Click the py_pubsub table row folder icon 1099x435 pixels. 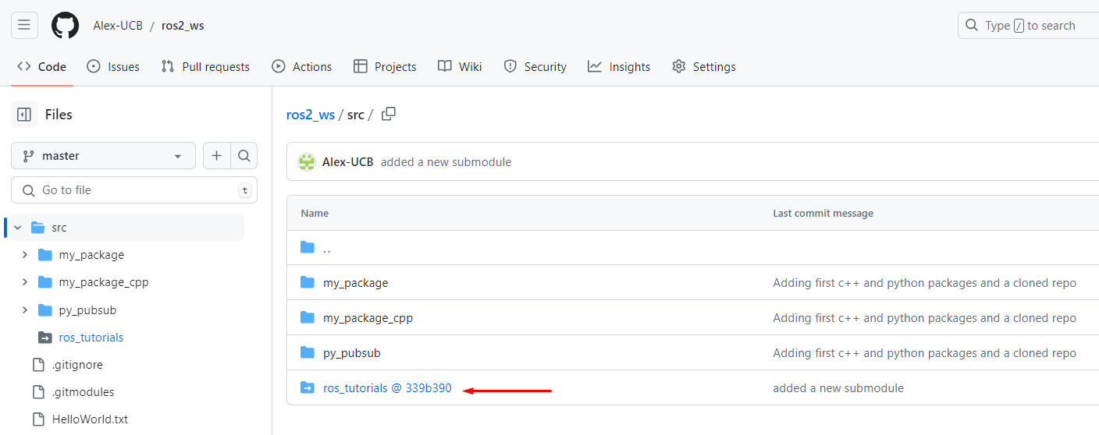(x=308, y=353)
